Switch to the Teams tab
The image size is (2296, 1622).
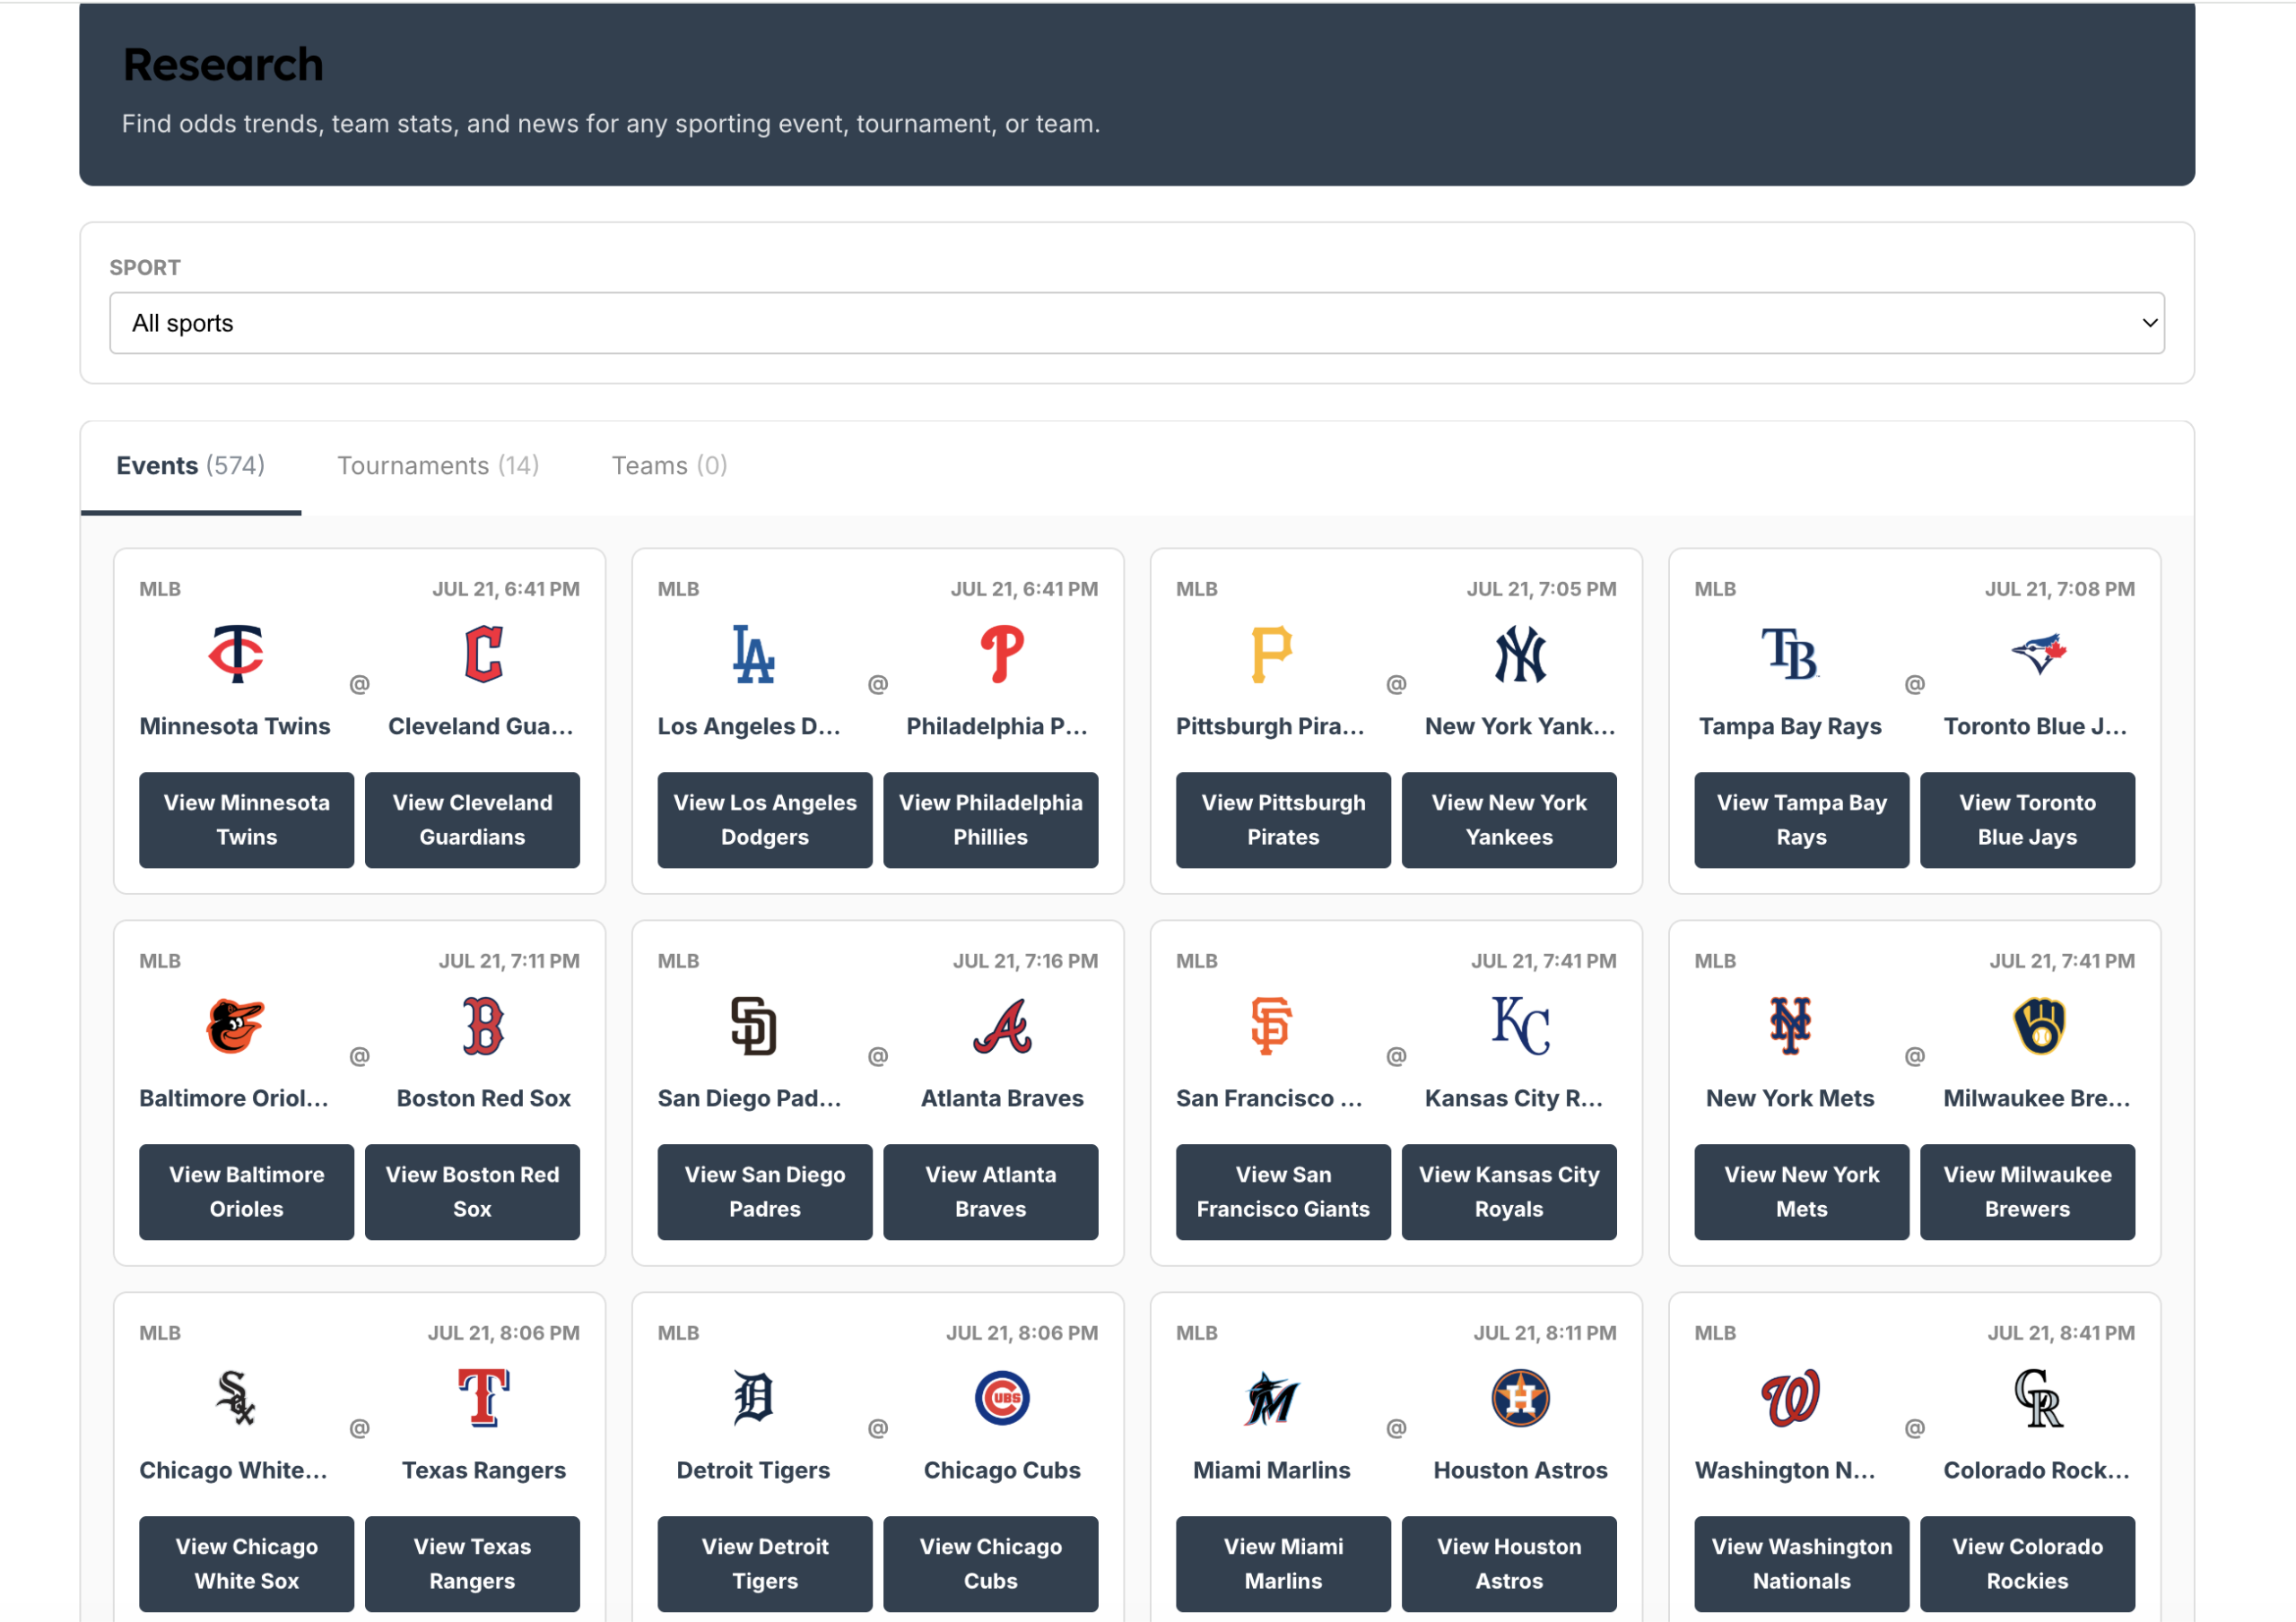(x=669, y=466)
